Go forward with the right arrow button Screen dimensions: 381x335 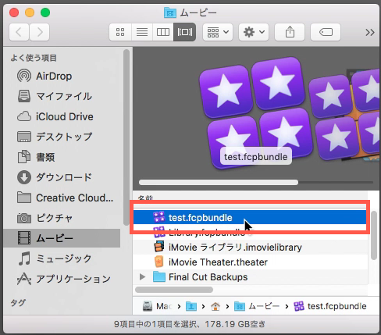[x=39, y=32]
